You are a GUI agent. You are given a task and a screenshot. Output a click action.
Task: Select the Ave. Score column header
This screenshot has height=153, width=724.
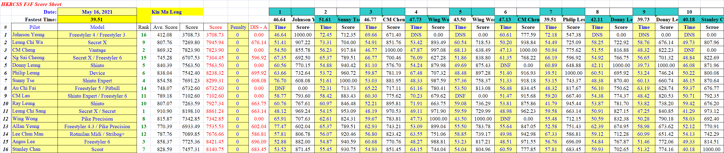click(165, 27)
